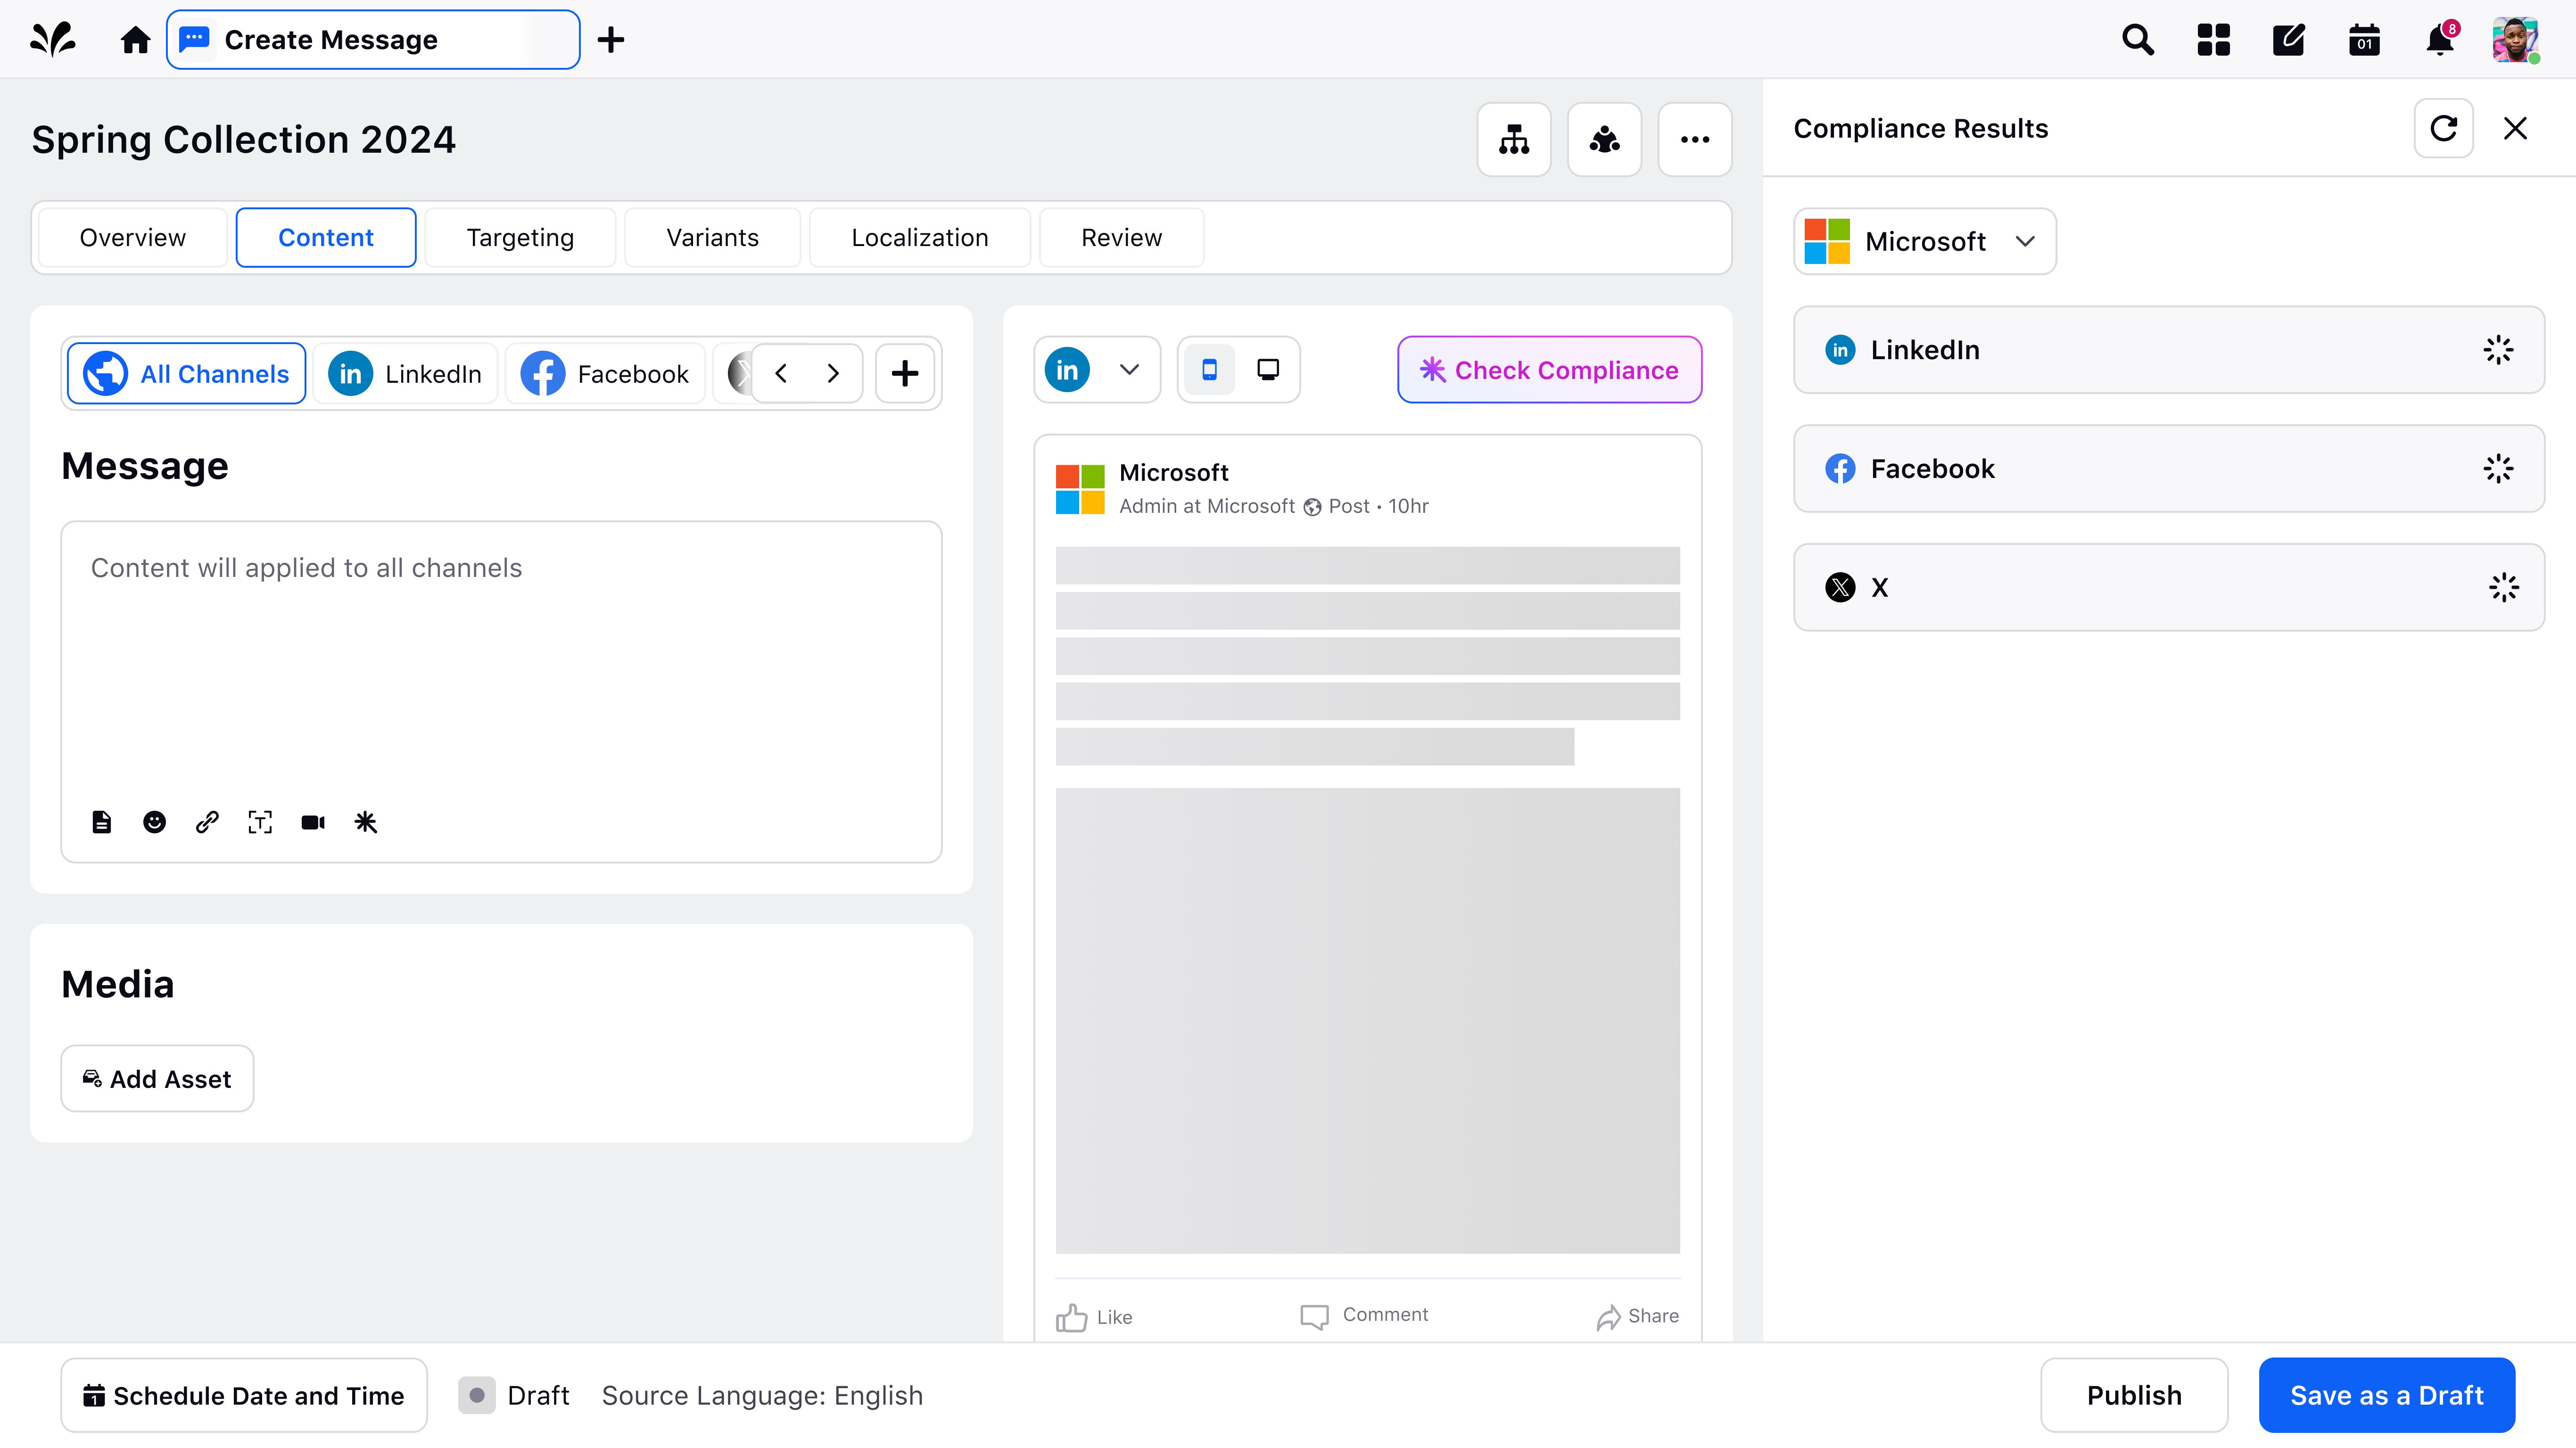This screenshot has height=1448, width=2576.
Task: Click the video camera icon in message toolbar
Action: coord(313,822)
